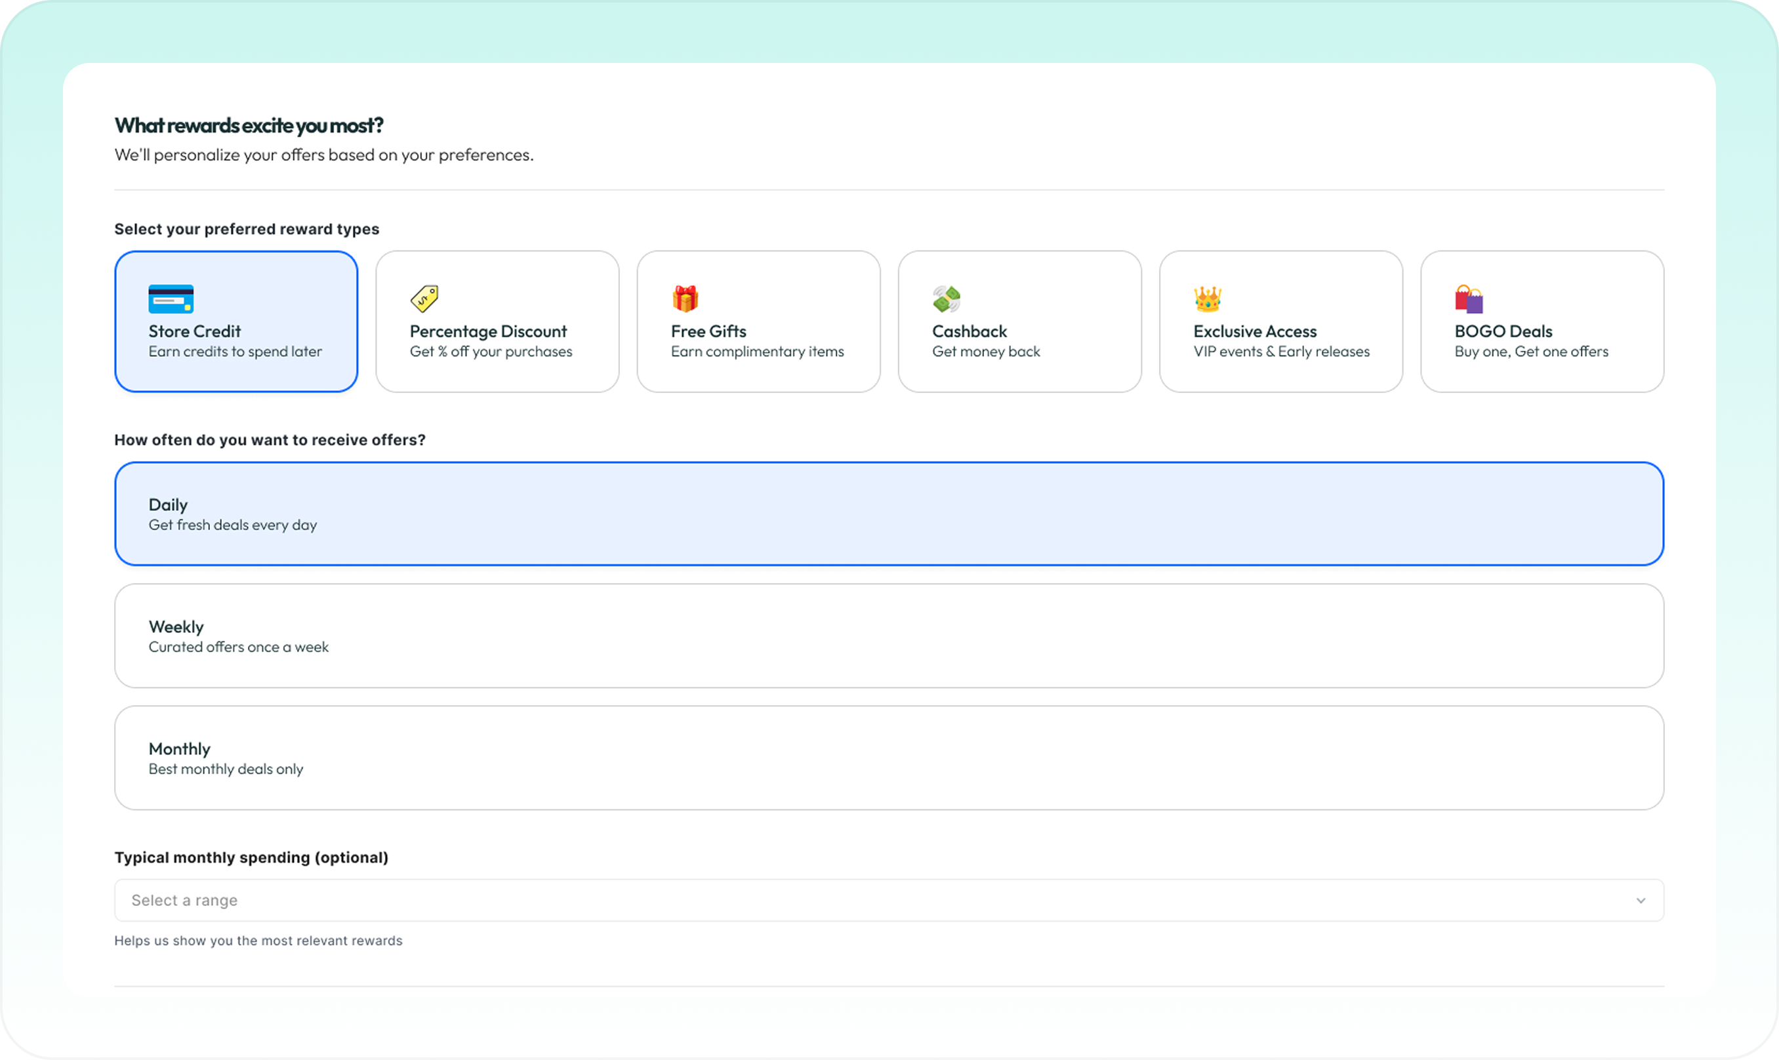The height and width of the screenshot is (1060, 1779).
Task: Choose Weekly curated offers option
Action: pos(888,636)
